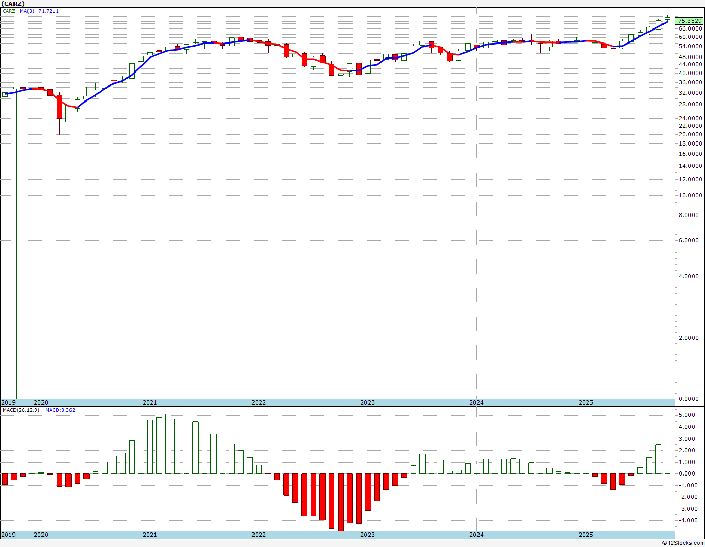This screenshot has height=547, width=705.
Task: Click the 36.0000 price axis label
Action: click(x=691, y=82)
